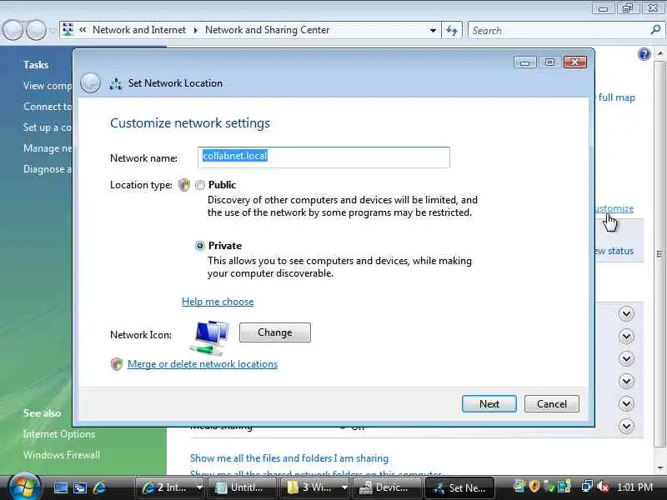Click the muted volume tray icon

coord(603,487)
